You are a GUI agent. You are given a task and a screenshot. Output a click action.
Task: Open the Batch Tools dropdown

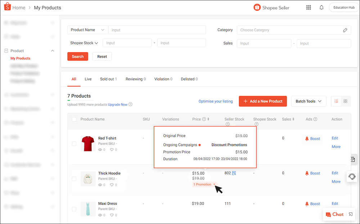[x=309, y=101]
